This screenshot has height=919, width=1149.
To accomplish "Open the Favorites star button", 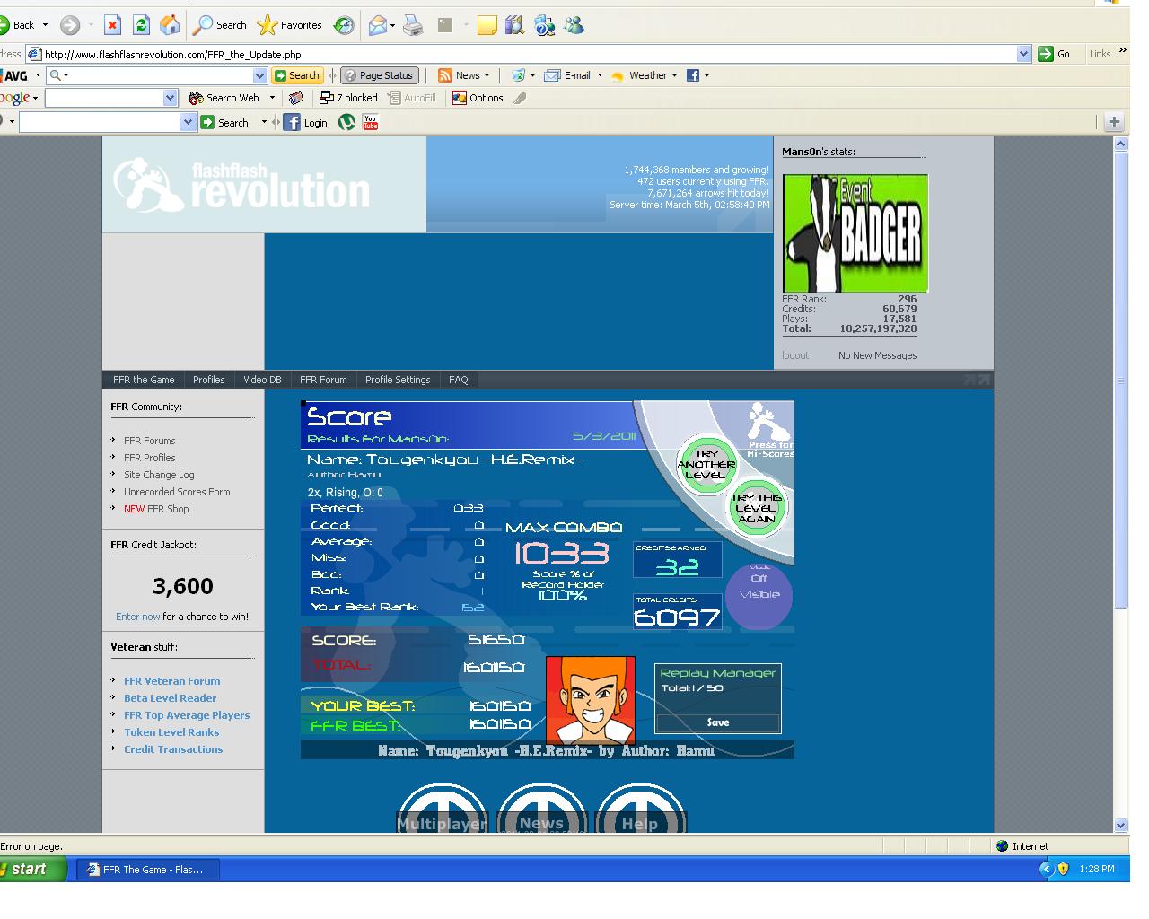I will (x=290, y=25).
